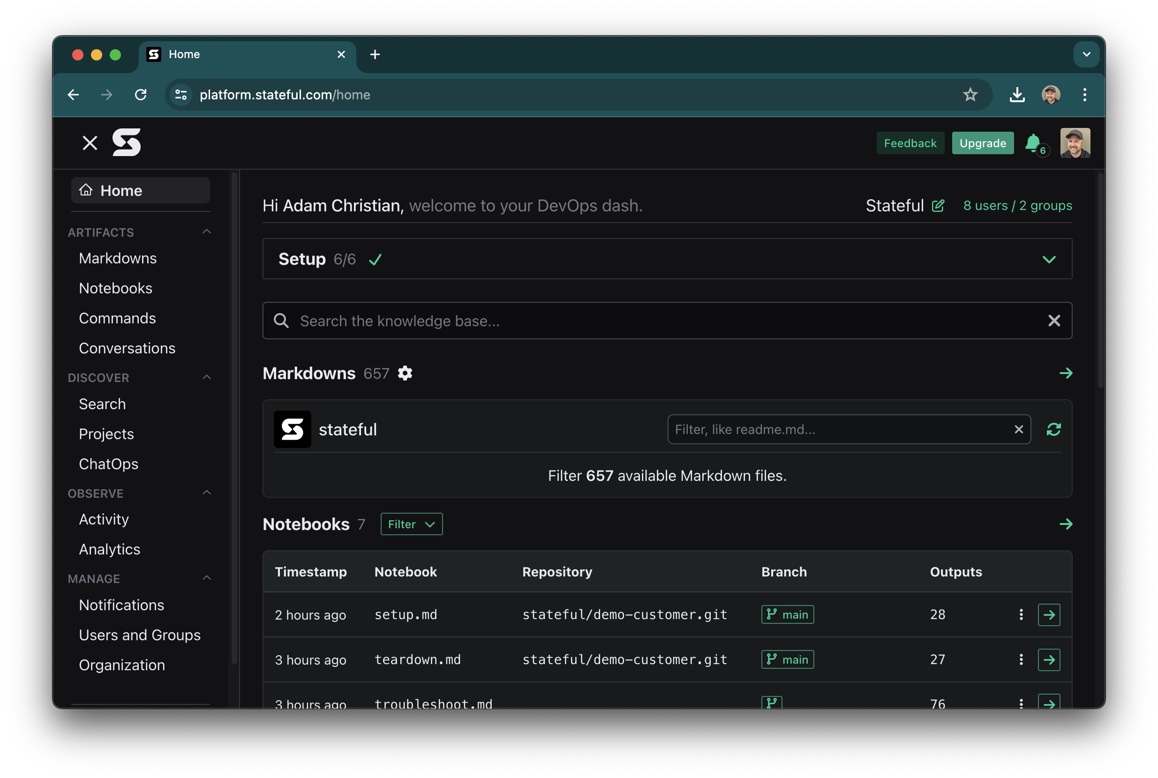The image size is (1158, 778).
Task: Open Chrome profile avatar
Action: tap(1051, 94)
